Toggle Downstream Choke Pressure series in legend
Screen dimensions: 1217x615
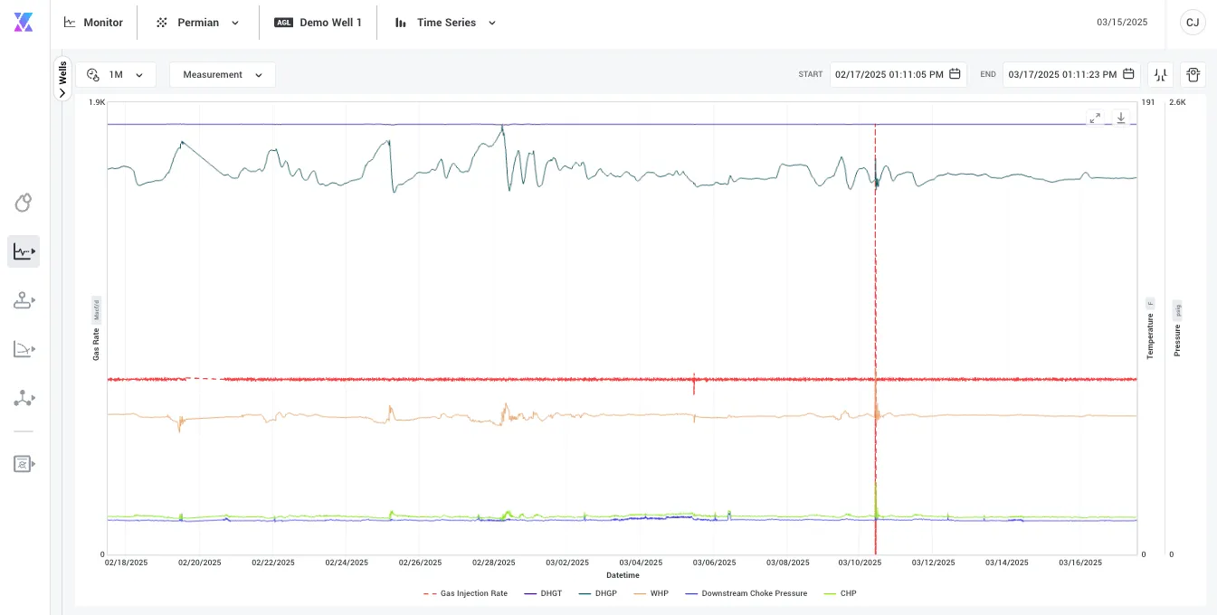coord(746,593)
